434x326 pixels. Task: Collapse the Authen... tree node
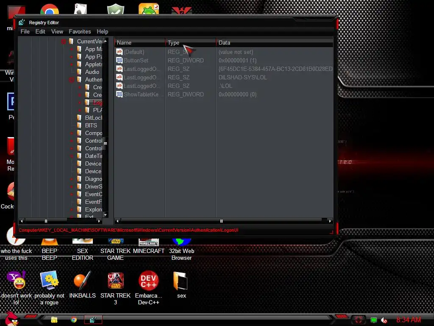pyautogui.click(x=71, y=80)
